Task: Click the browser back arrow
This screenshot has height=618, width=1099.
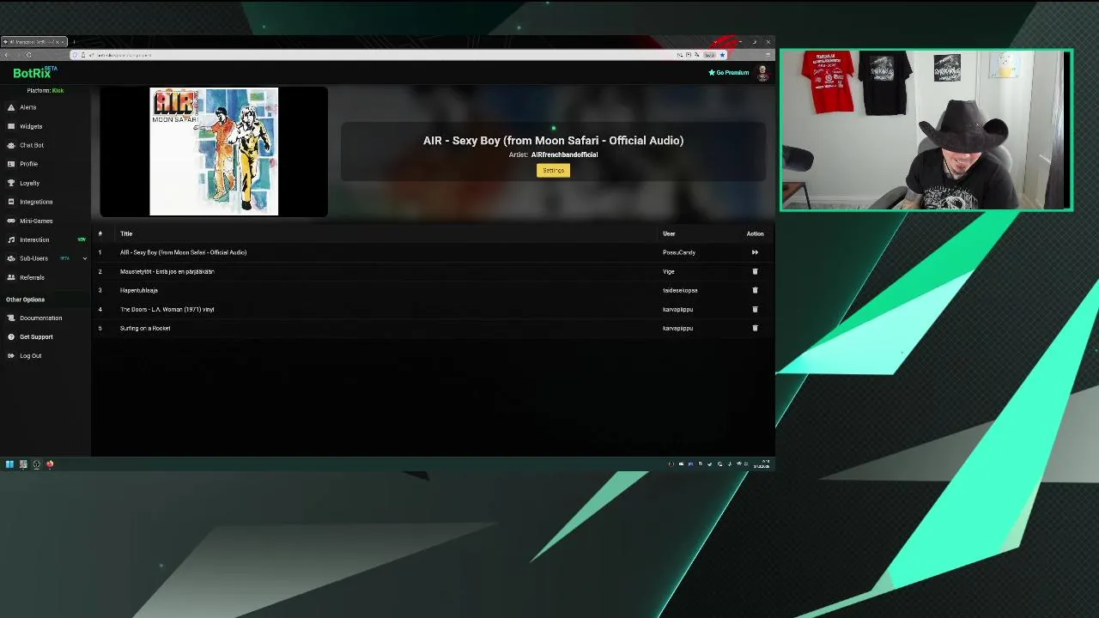Action: (x=6, y=55)
